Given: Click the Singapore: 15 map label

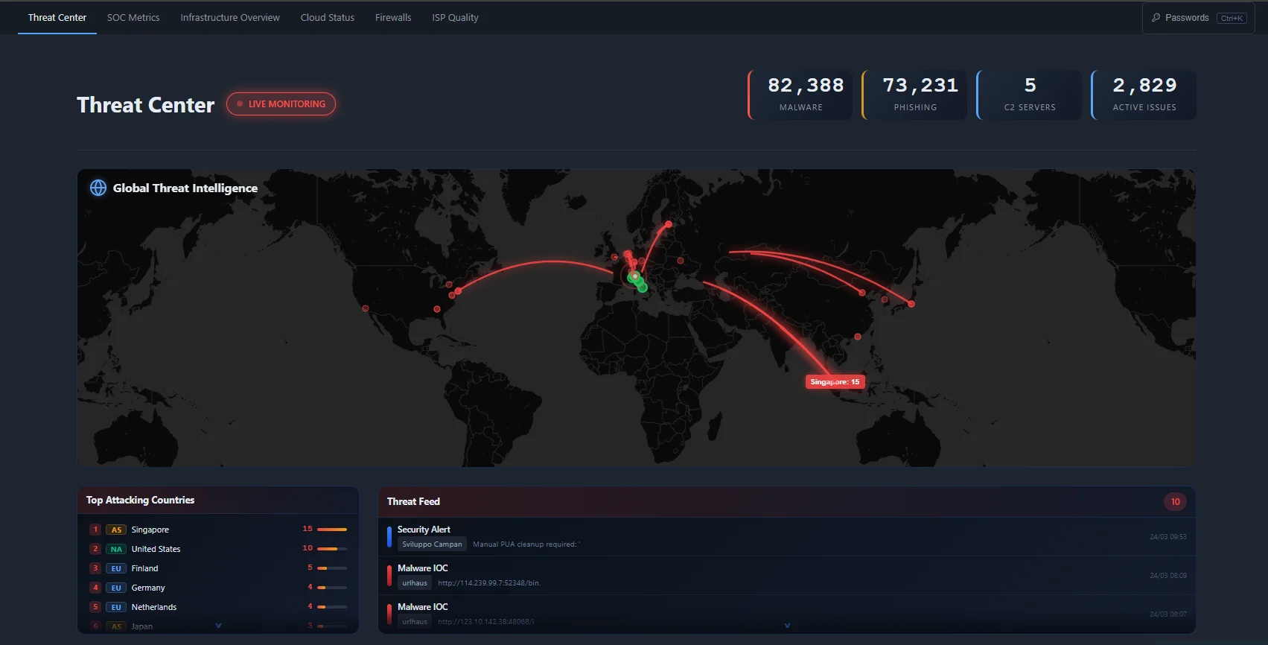Looking at the screenshot, I should [835, 381].
